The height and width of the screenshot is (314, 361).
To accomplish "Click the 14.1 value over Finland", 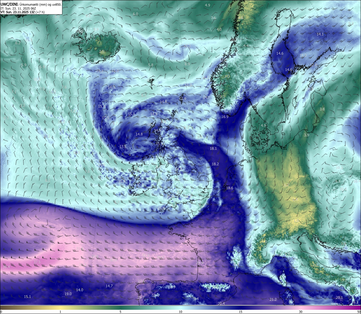I will pyautogui.click(x=320, y=34).
